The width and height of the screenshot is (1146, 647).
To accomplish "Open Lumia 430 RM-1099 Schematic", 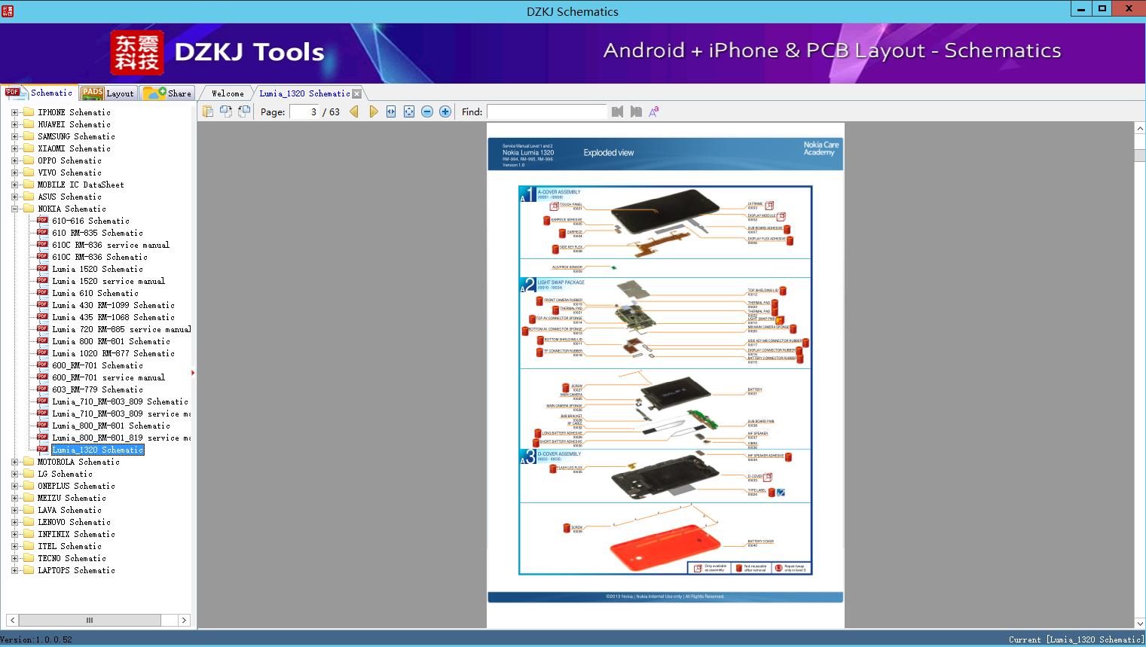I will coord(113,305).
